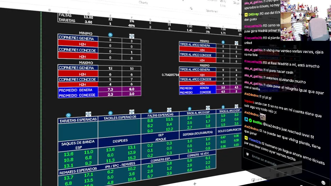This screenshot has width=331, height=186.
Task: Open Yimmi23's profile from the chat
Action: click(x=254, y=141)
